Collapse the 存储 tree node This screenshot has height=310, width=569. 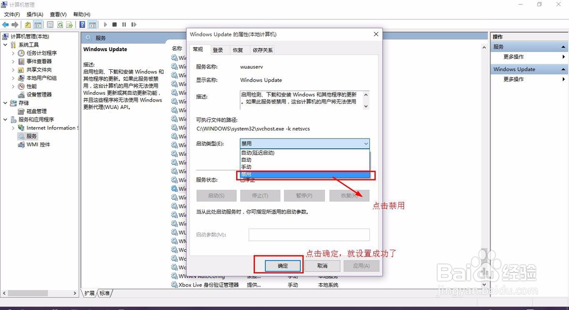tap(5, 103)
